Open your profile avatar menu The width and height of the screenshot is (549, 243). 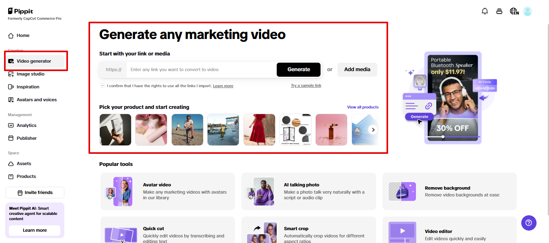[x=527, y=11]
